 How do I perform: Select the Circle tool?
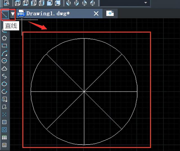(x=4, y=61)
